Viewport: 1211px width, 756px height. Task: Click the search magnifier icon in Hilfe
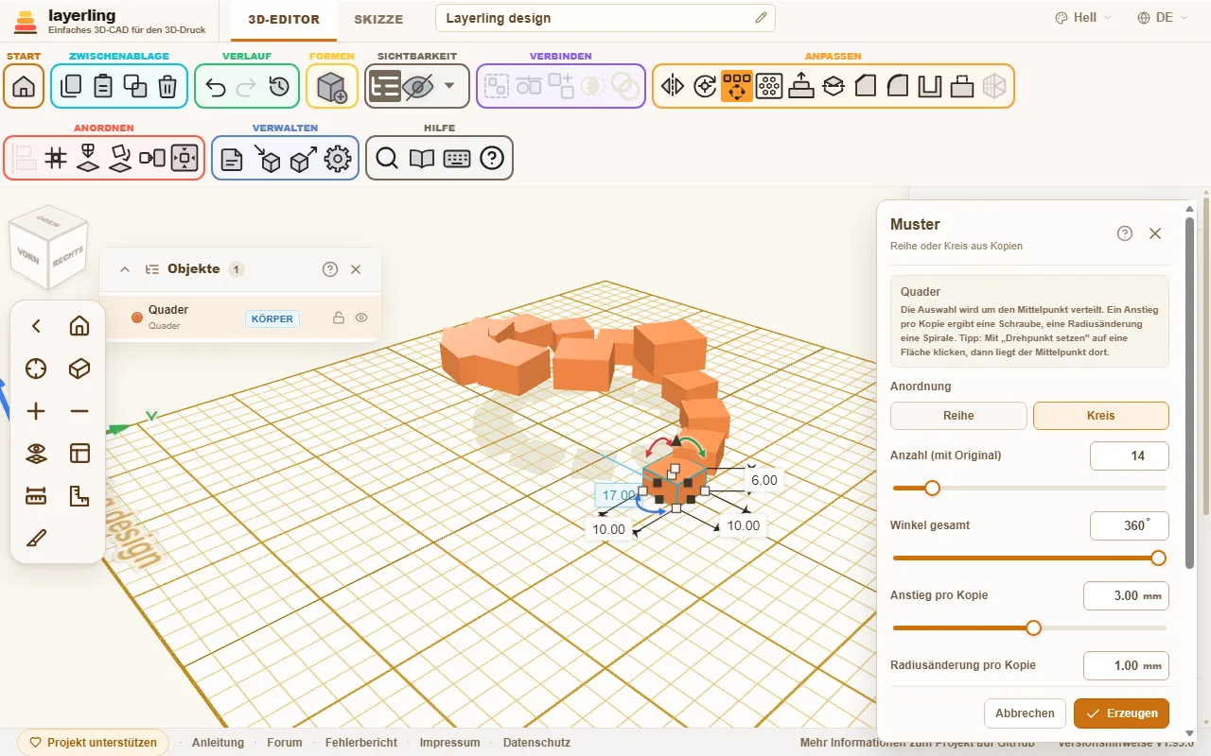click(x=386, y=158)
